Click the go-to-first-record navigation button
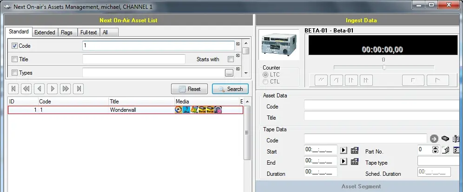The height and width of the screenshot is (192, 463). [13, 89]
